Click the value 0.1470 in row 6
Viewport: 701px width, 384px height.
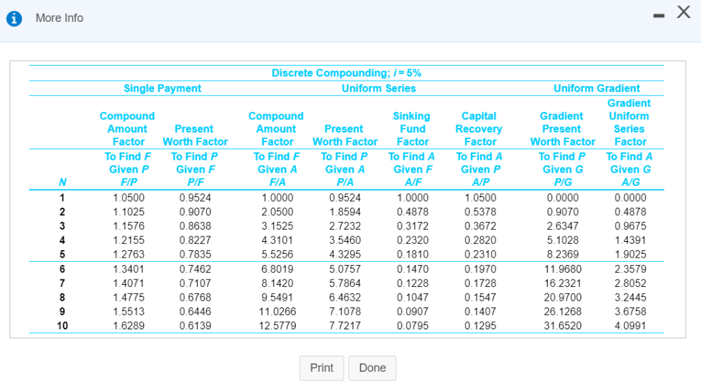pos(413,269)
